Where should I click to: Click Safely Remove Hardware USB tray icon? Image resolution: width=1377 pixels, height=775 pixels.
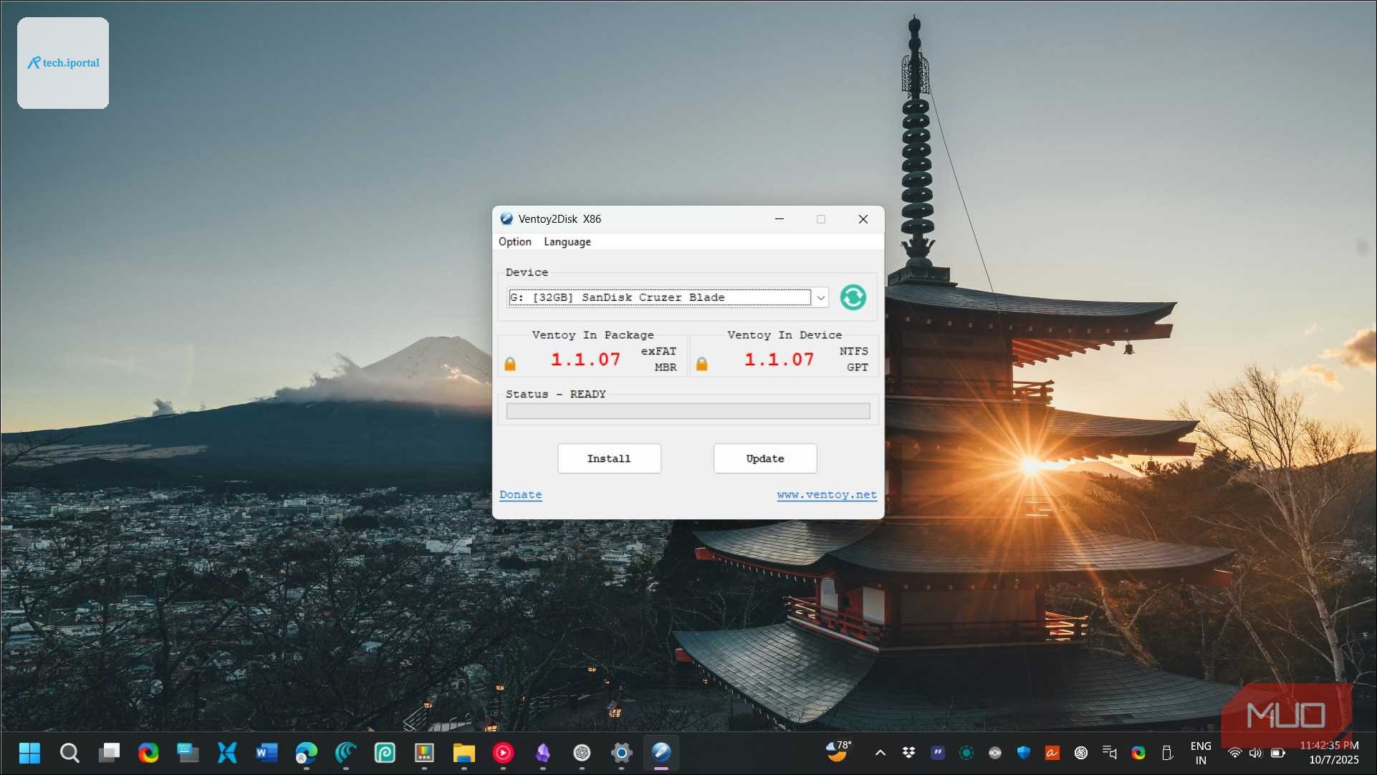point(1167,753)
